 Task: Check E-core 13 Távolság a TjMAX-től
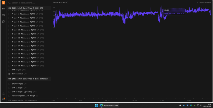(9, 42)
